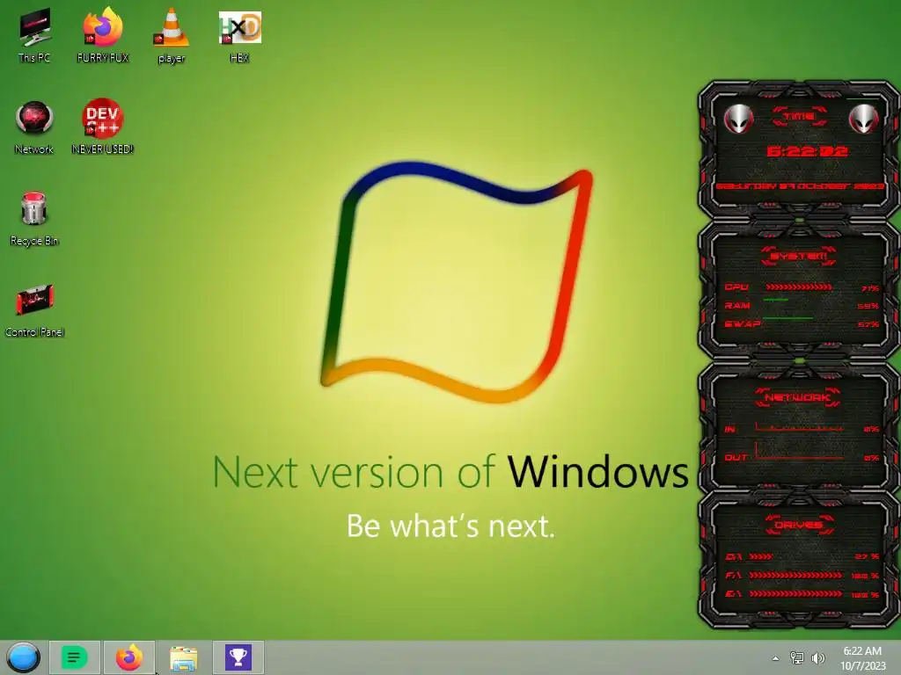The width and height of the screenshot is (901, 675).
Task: Click the C:\ drive bar in widget
Action: pos(761,556)
